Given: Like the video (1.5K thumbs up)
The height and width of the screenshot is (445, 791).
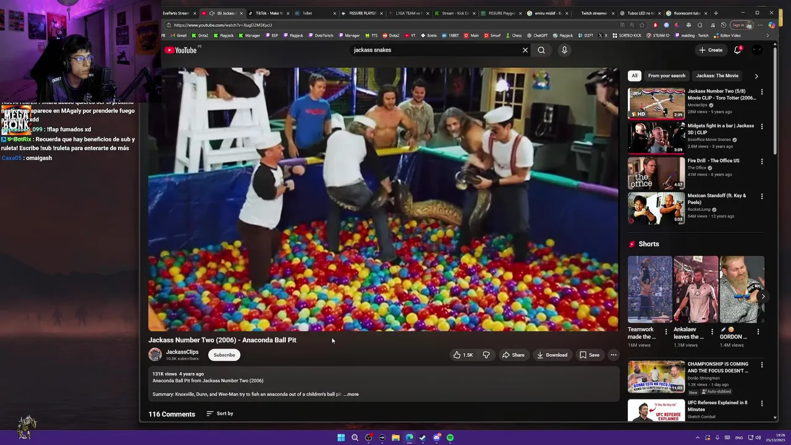Looking at the screenshot, I should click(463, 355).
